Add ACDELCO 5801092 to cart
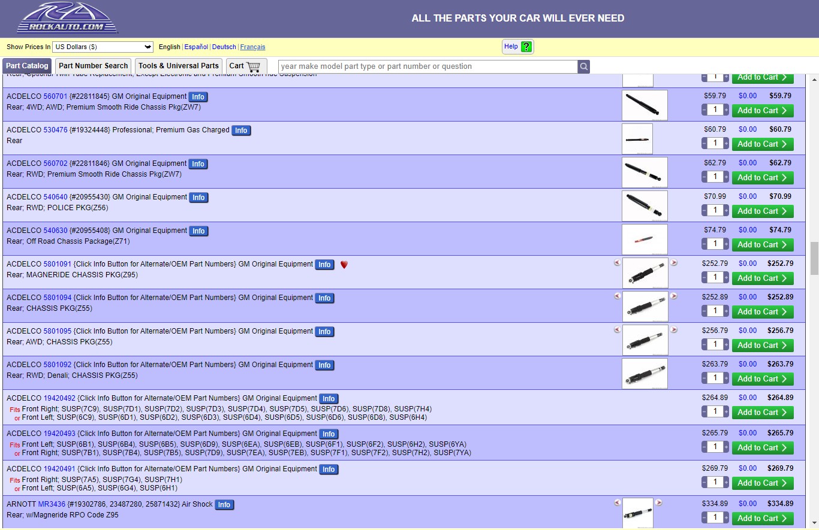 pyautogui.click(x=763, y=379)
